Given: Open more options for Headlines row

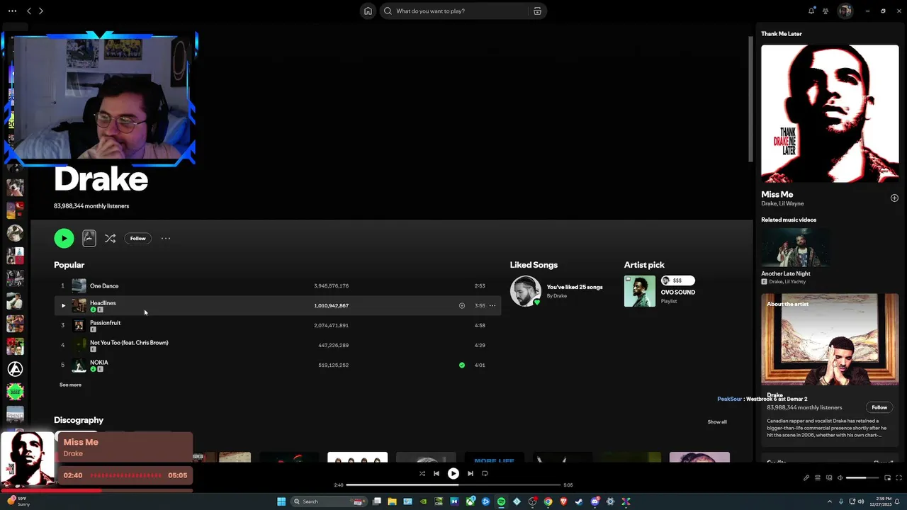Looking at the screenshot, I should point(492,305).
